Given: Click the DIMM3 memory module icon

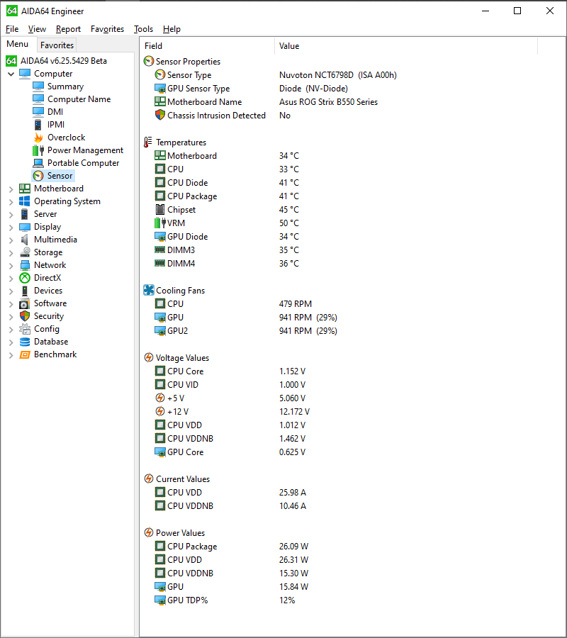Looking at the screenshot, I should 160,250.
